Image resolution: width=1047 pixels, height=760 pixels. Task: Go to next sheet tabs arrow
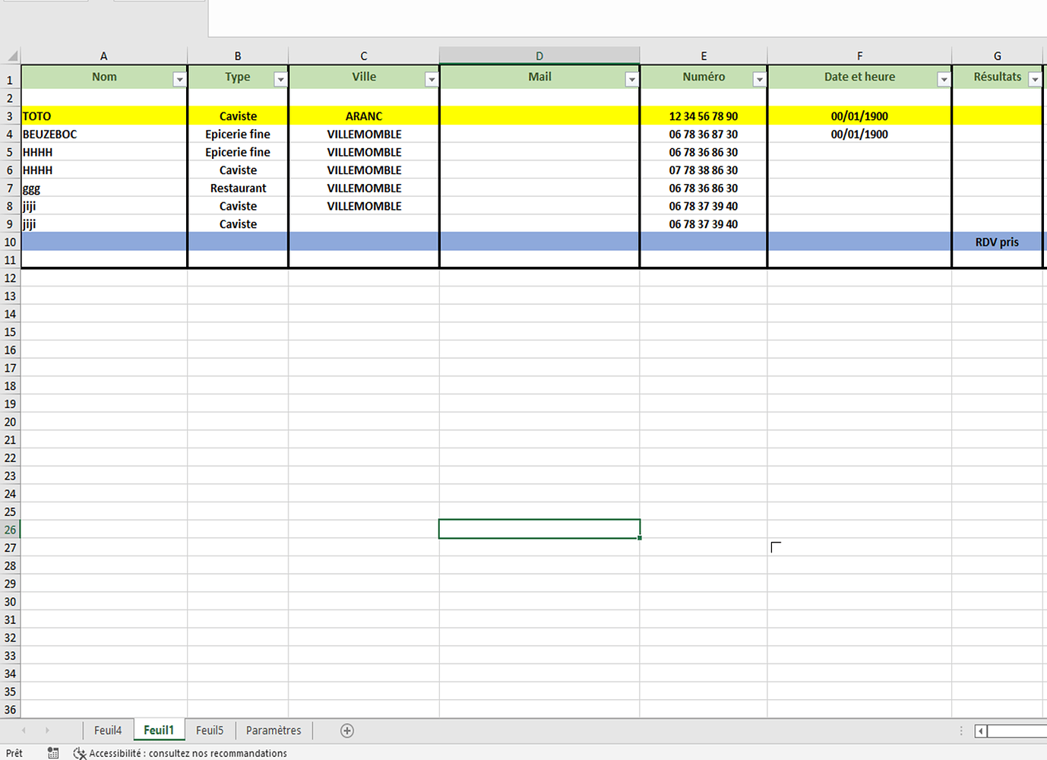[47, 730]
